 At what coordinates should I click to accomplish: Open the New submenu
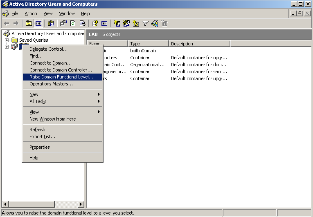pos(63,94)
